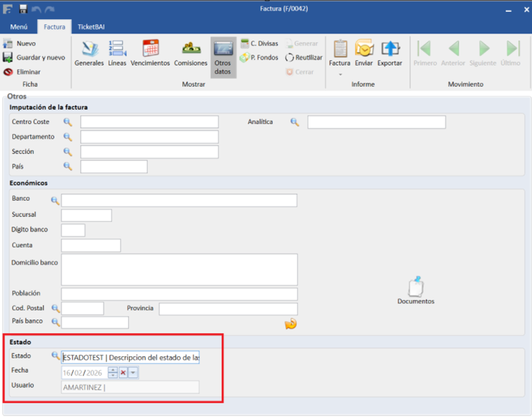The width and height of the screenshot is (532, 418).
Task: Click the Fecha date spinner arrows
Action: point(113,373)
